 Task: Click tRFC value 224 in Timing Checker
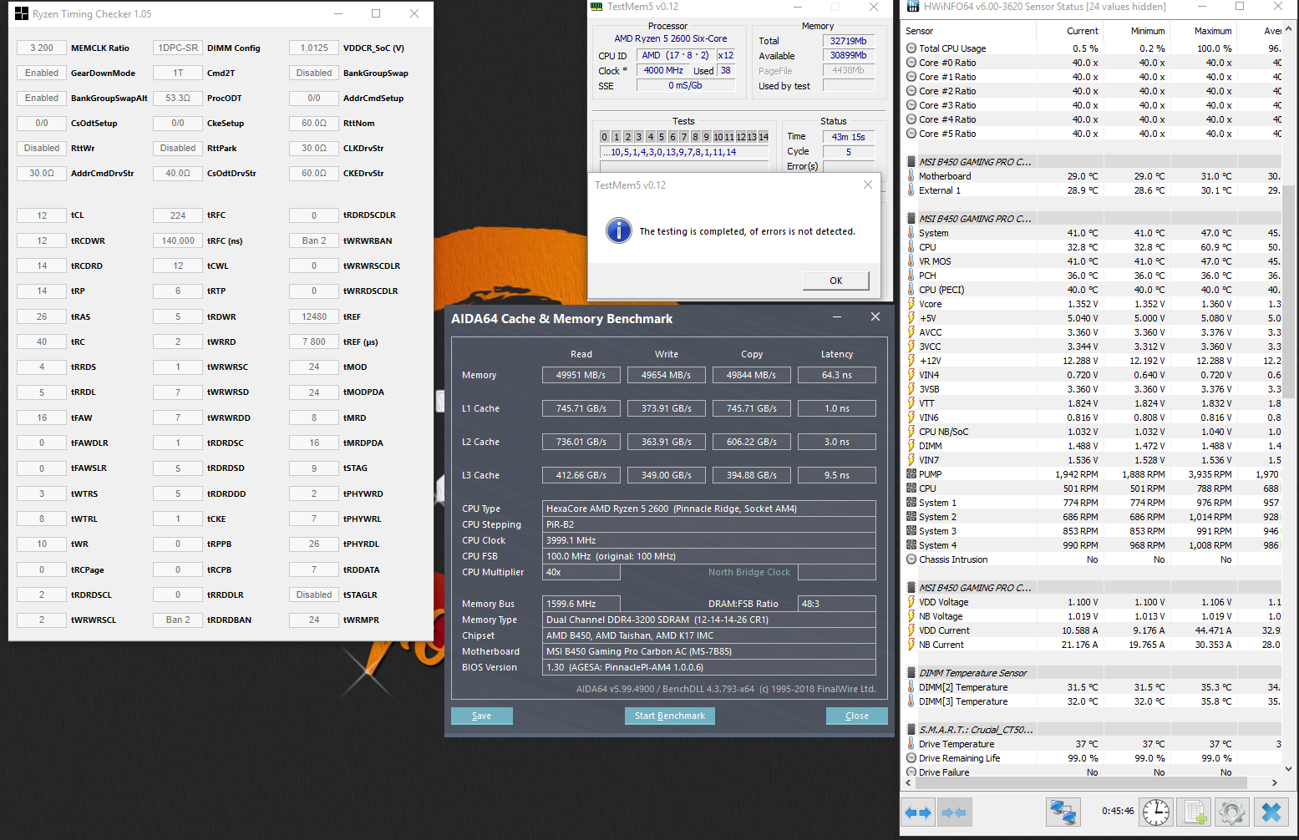pyautogui.click(x=178, y=215)
